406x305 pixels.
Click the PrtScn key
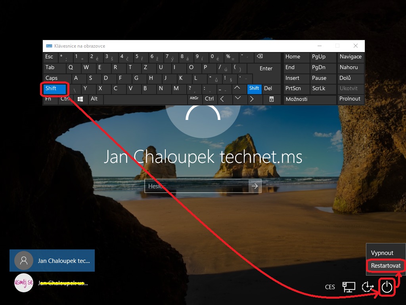point(297,89)
